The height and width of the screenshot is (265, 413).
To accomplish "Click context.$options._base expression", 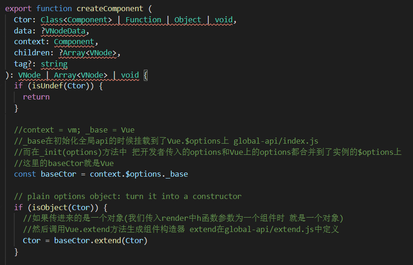I will 139,174.
